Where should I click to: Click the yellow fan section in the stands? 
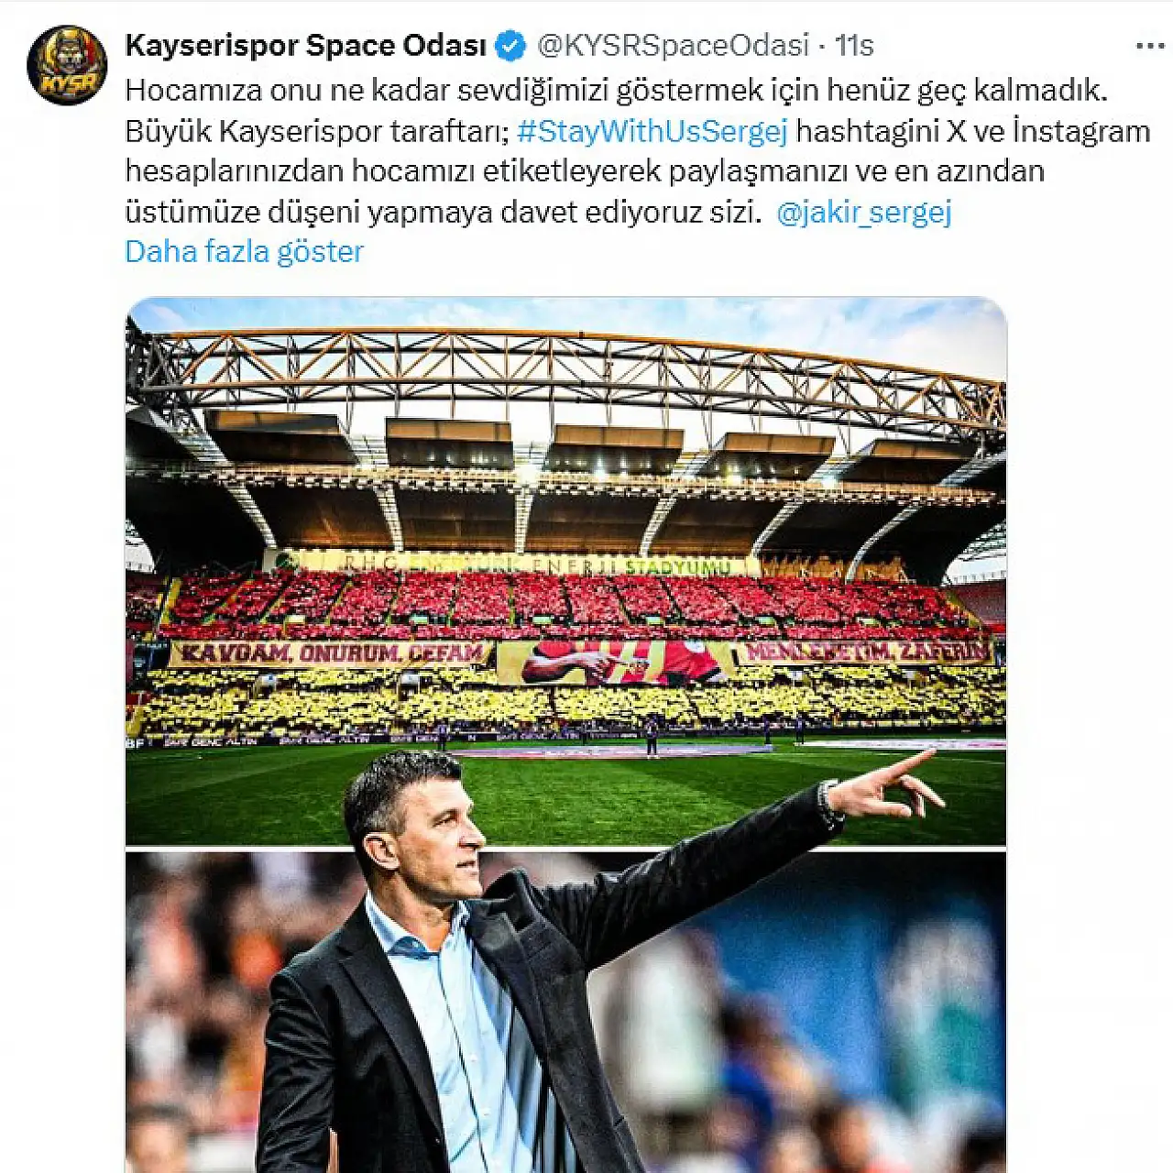pos(565,701)
